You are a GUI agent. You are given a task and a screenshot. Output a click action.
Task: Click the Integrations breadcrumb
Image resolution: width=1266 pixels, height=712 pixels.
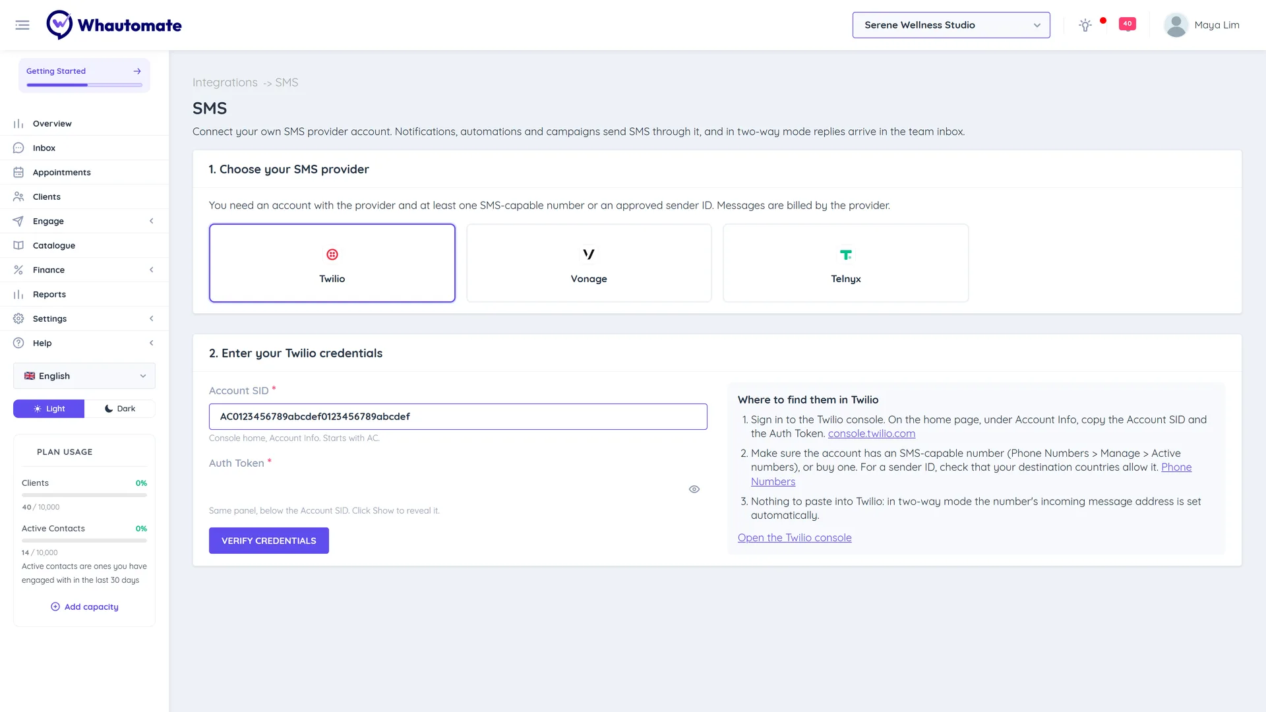225,82
